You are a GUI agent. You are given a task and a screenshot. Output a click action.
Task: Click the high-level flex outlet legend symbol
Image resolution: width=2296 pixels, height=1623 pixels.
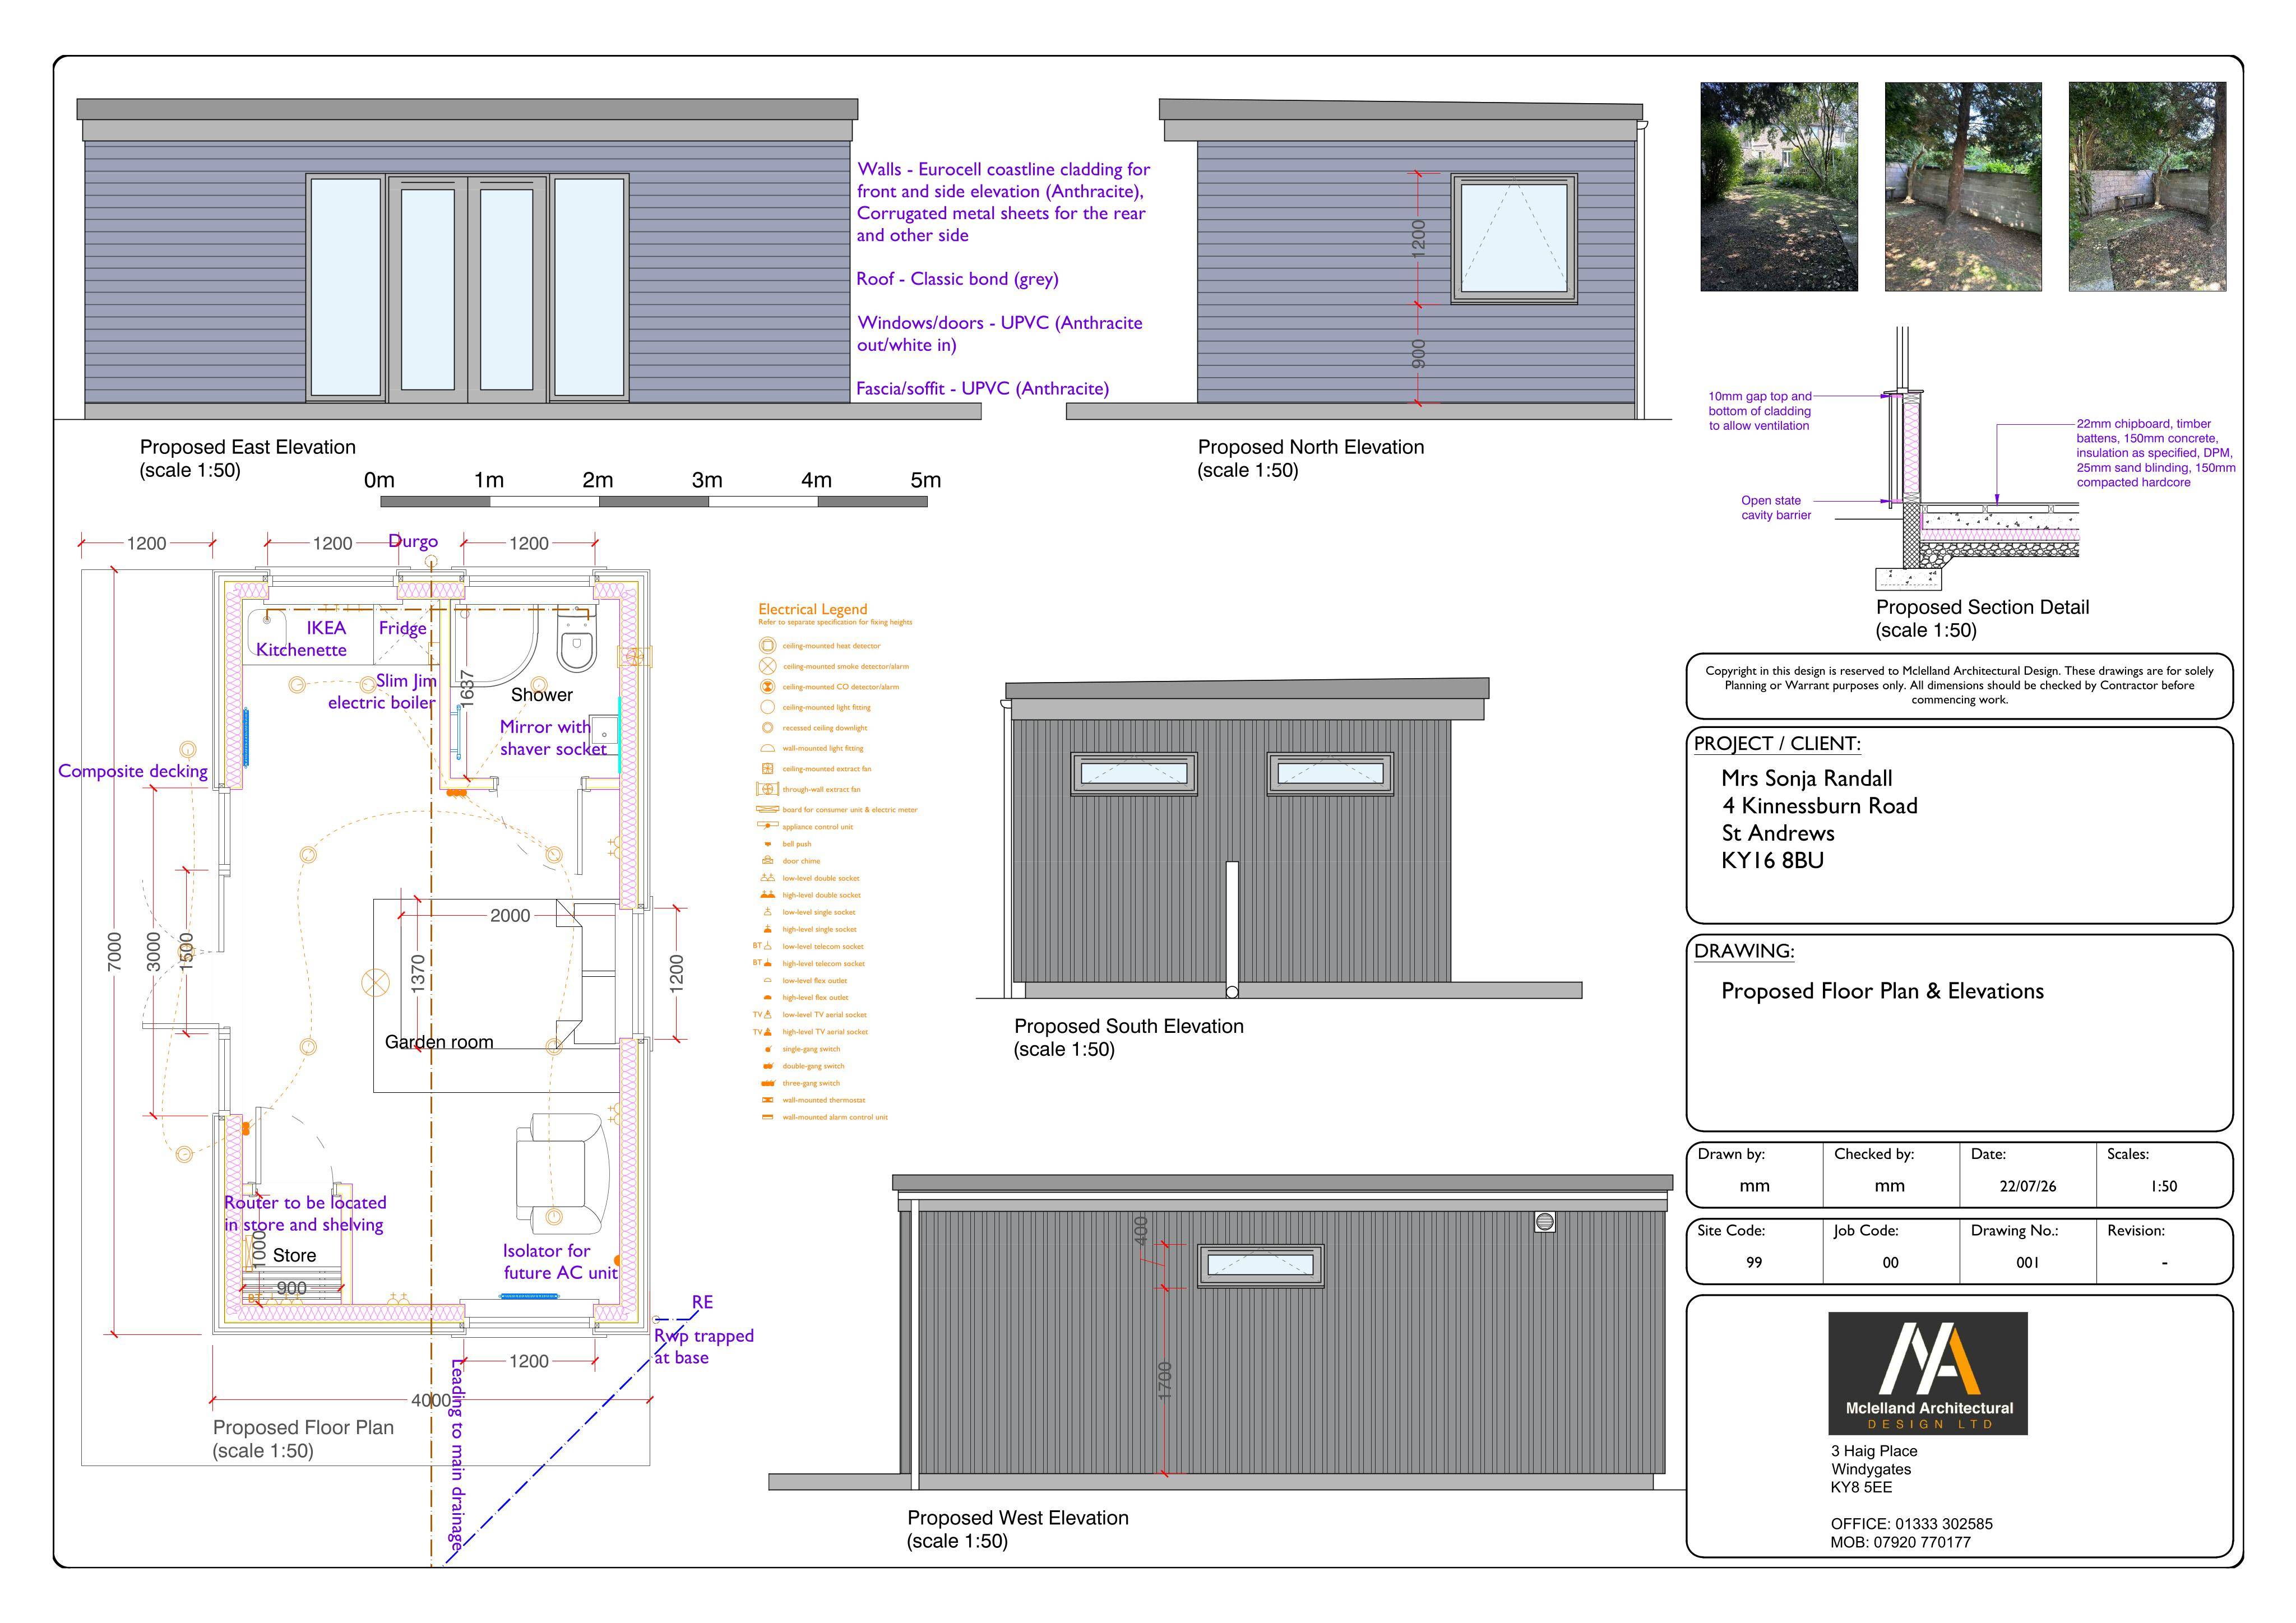coord(767,997)
